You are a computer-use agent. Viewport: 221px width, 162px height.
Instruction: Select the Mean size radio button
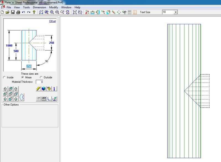(x=23, y=77)
